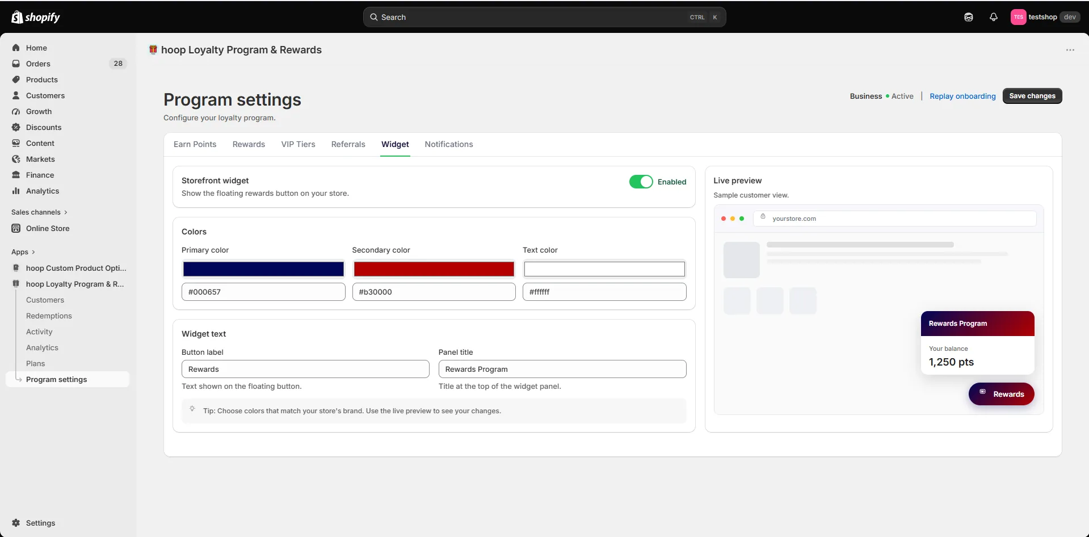Click the Discounts badge icon
Screen dimensions: 1089x537
tap(16, 127)
